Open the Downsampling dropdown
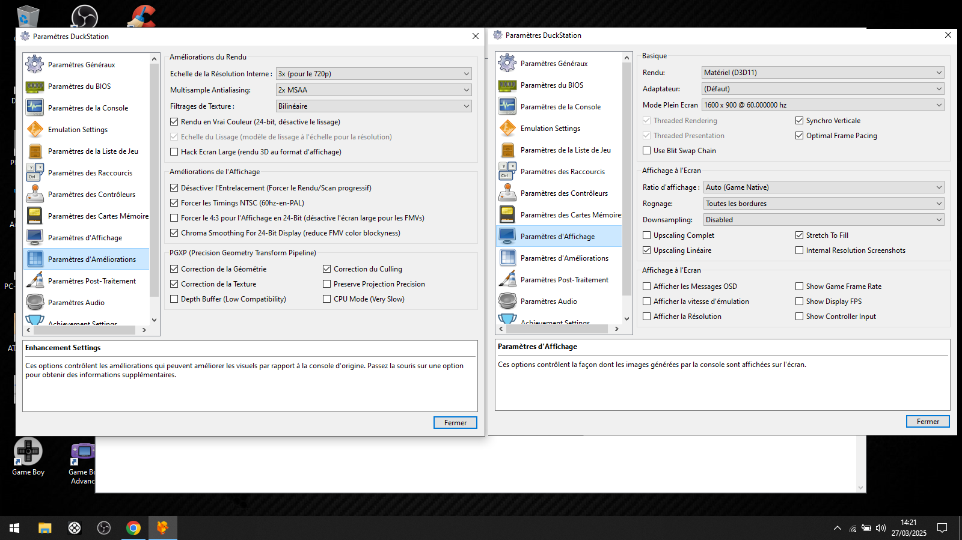Screen dimensions: 962x540 (823, 220)
